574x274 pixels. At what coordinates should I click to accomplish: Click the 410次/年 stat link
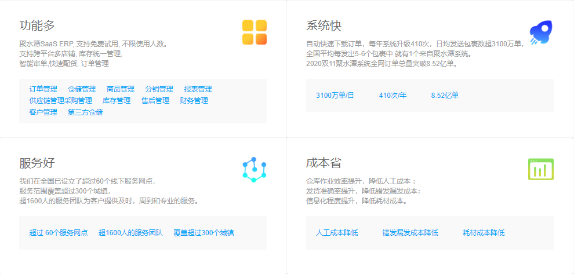point(393,96)
